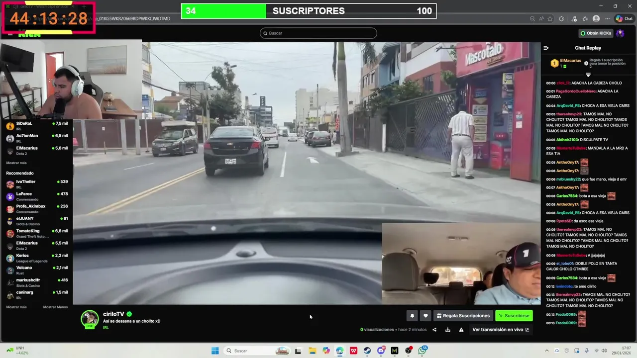Expand the taskbar hidden icons chevron
This screenshot has height=358, width=637.
tap(546, 351)
